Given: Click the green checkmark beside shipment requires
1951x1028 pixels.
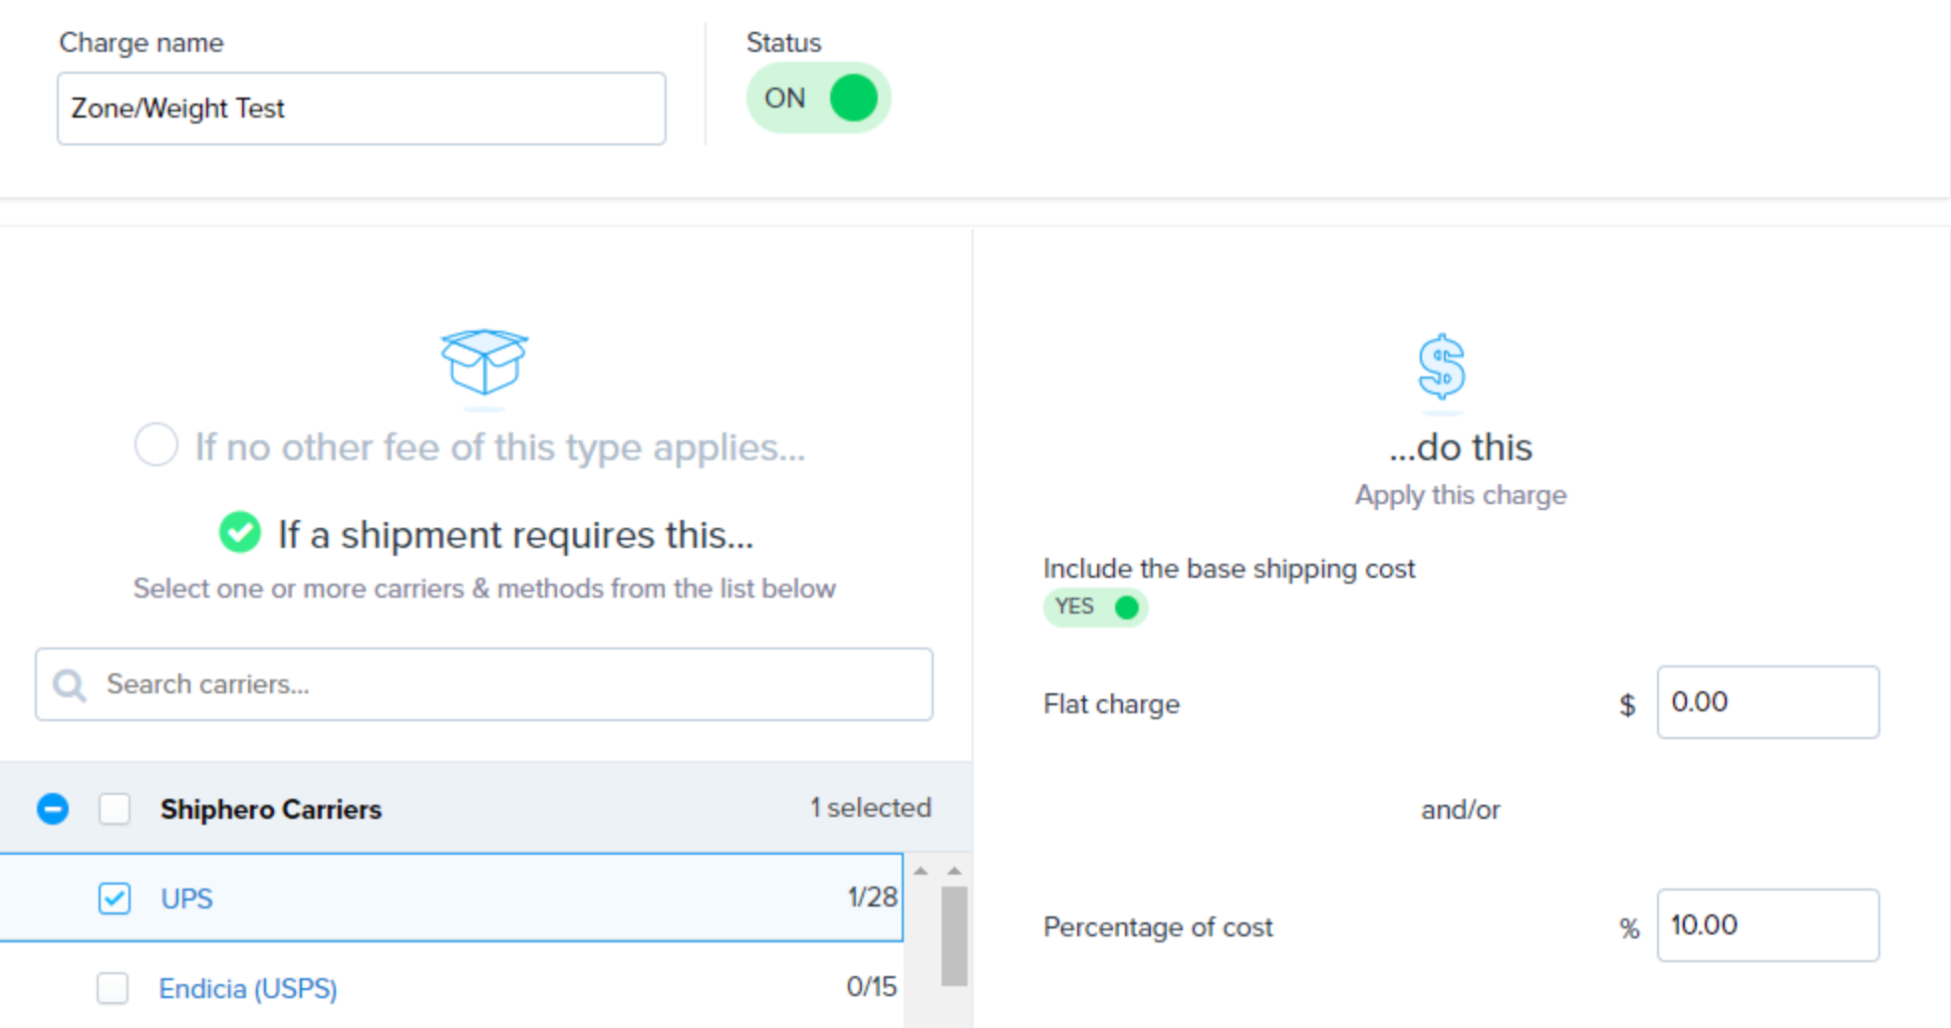Looking at the screenshot, I should coord(240,532).
